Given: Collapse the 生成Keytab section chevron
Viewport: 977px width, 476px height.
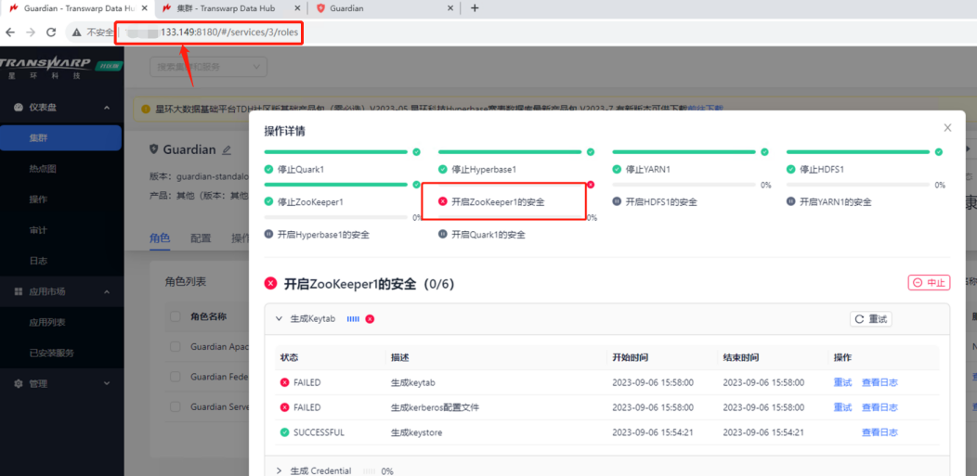Looking at the screenshot, I should (x=280, y=318).
